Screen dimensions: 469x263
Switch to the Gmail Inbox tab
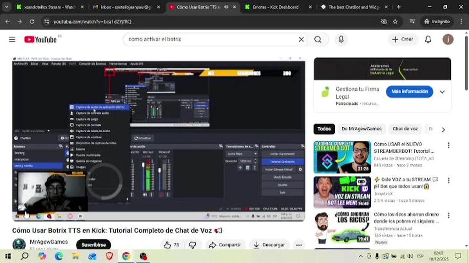click(x=126, y=7)
